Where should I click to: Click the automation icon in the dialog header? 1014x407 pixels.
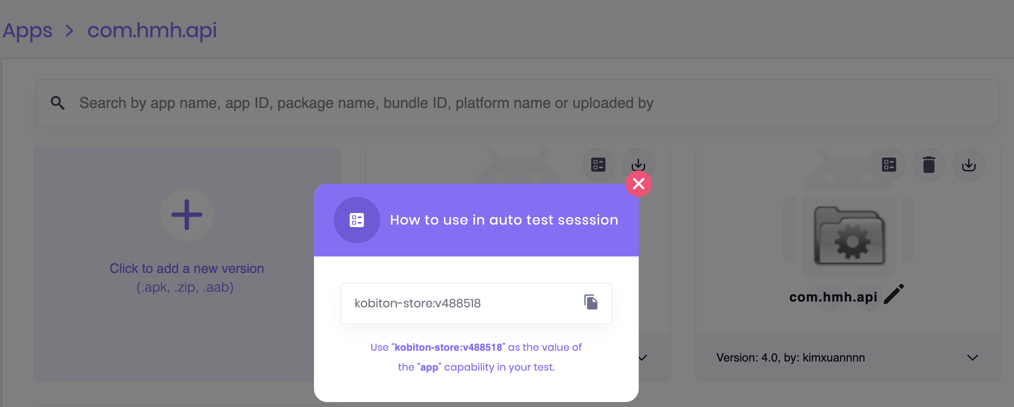coord(357,220)
